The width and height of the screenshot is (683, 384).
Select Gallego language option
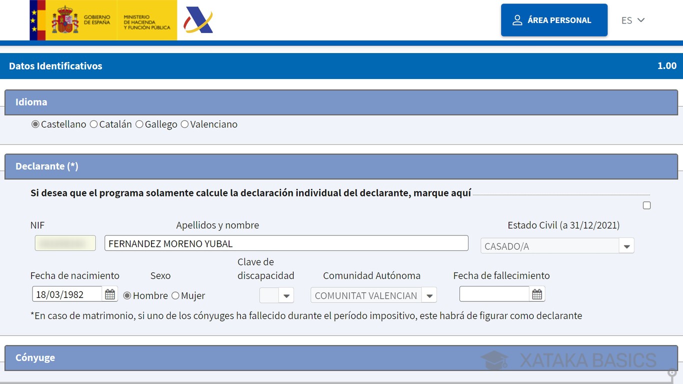pos(139,124)
